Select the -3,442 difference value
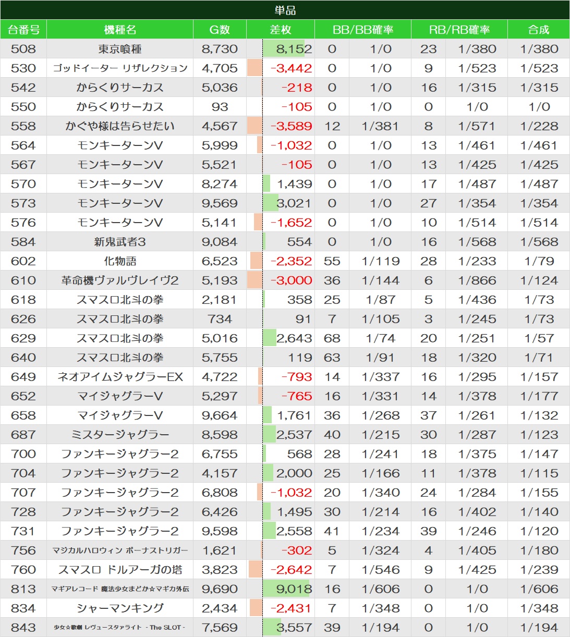The image size is (570, 637). (291, 68)
